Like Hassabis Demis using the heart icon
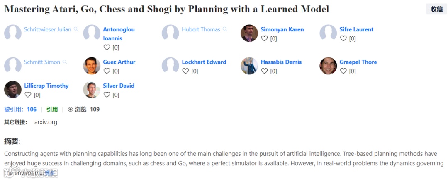Viewport: 448px width, 181px height. [264, 71]
